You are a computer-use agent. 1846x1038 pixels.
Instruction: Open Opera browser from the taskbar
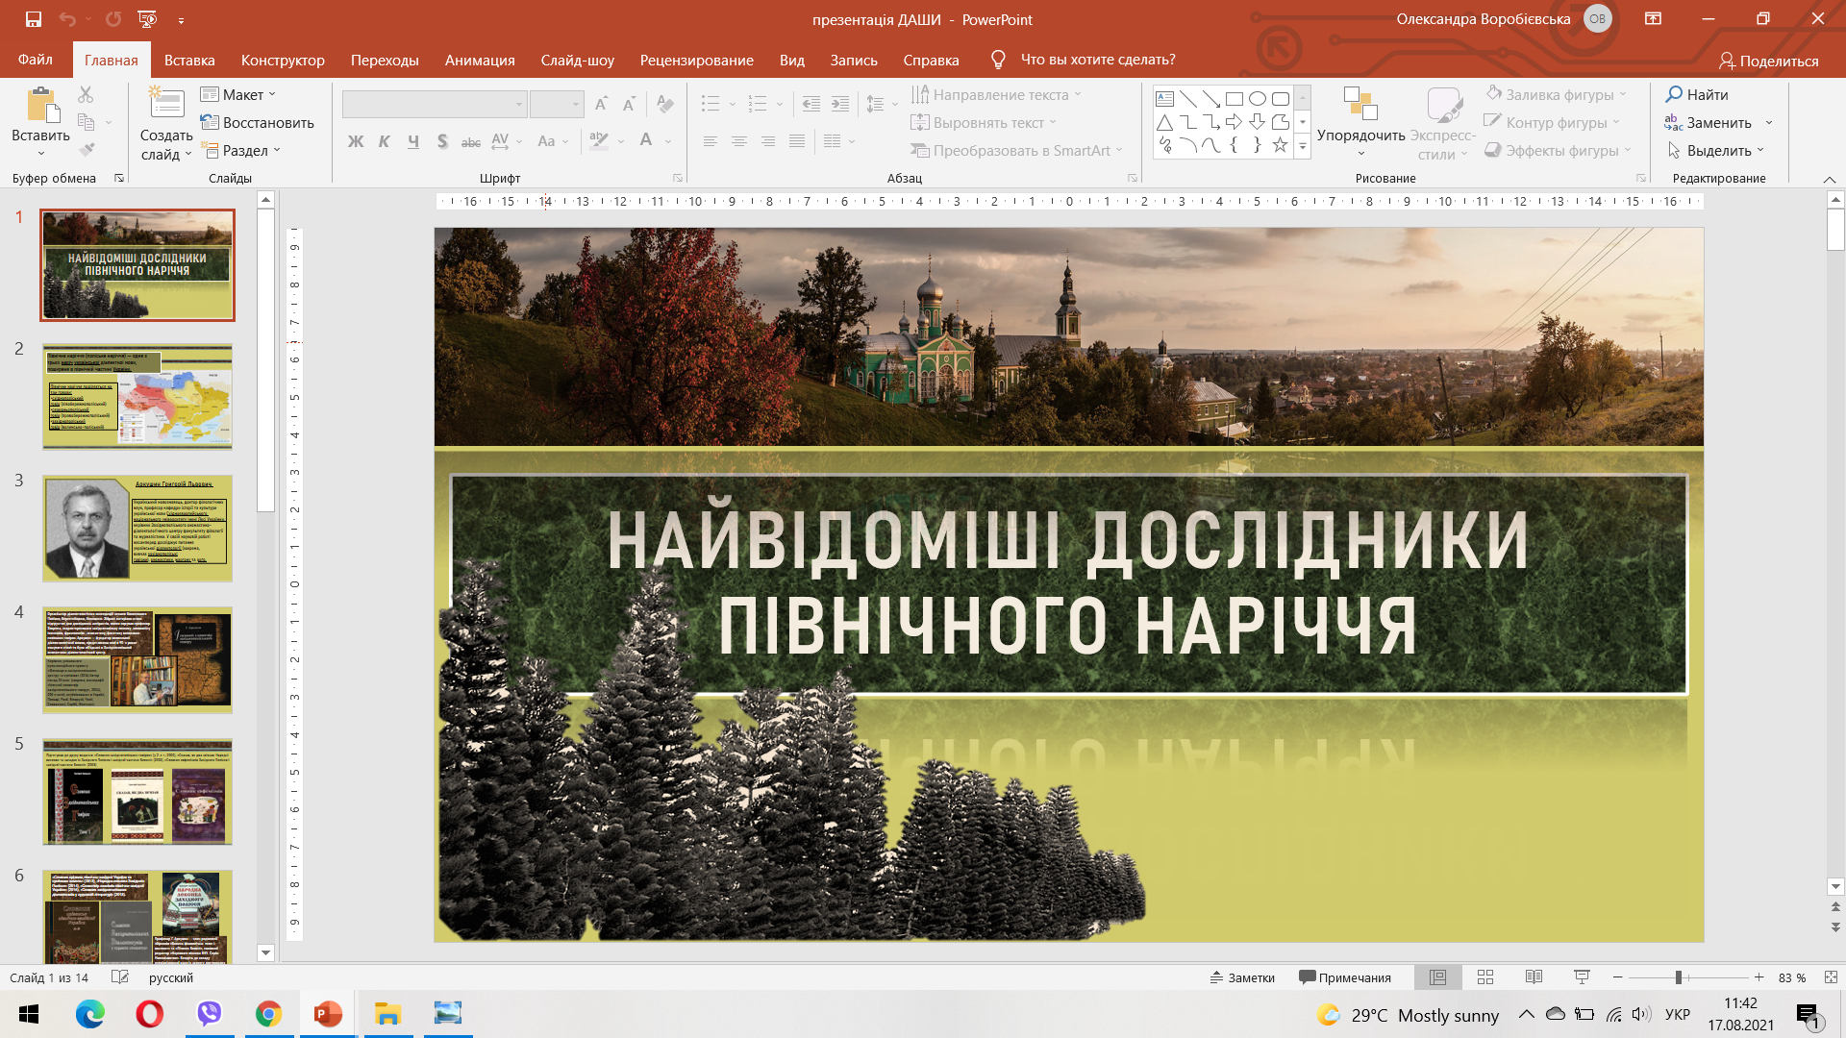click(x=149, y=1014)
